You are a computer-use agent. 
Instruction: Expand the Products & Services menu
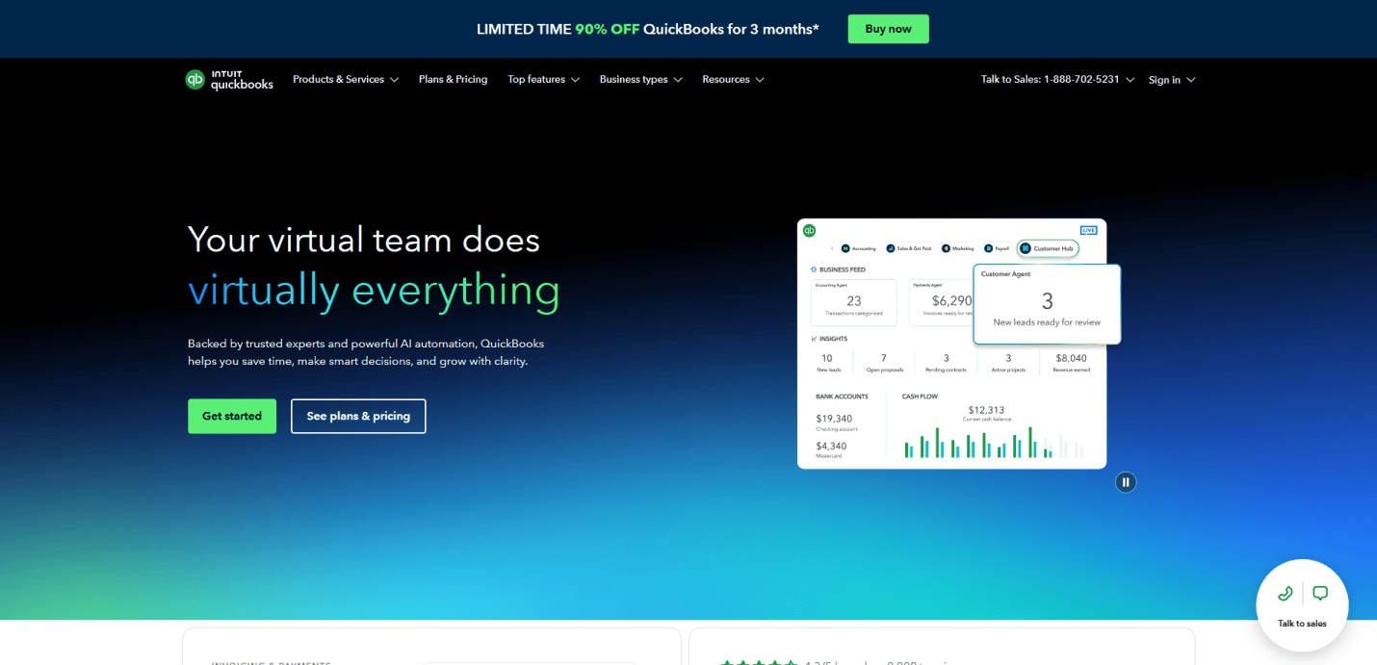coord(346,80)
